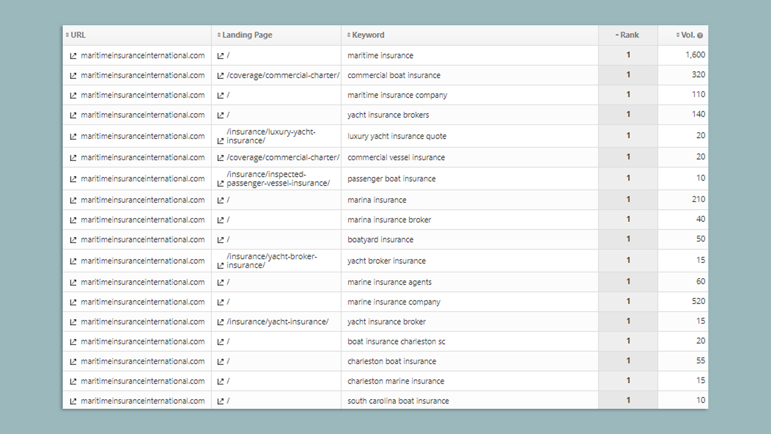Open landing page icon for south carolina boat insurance

coord(221,401)
